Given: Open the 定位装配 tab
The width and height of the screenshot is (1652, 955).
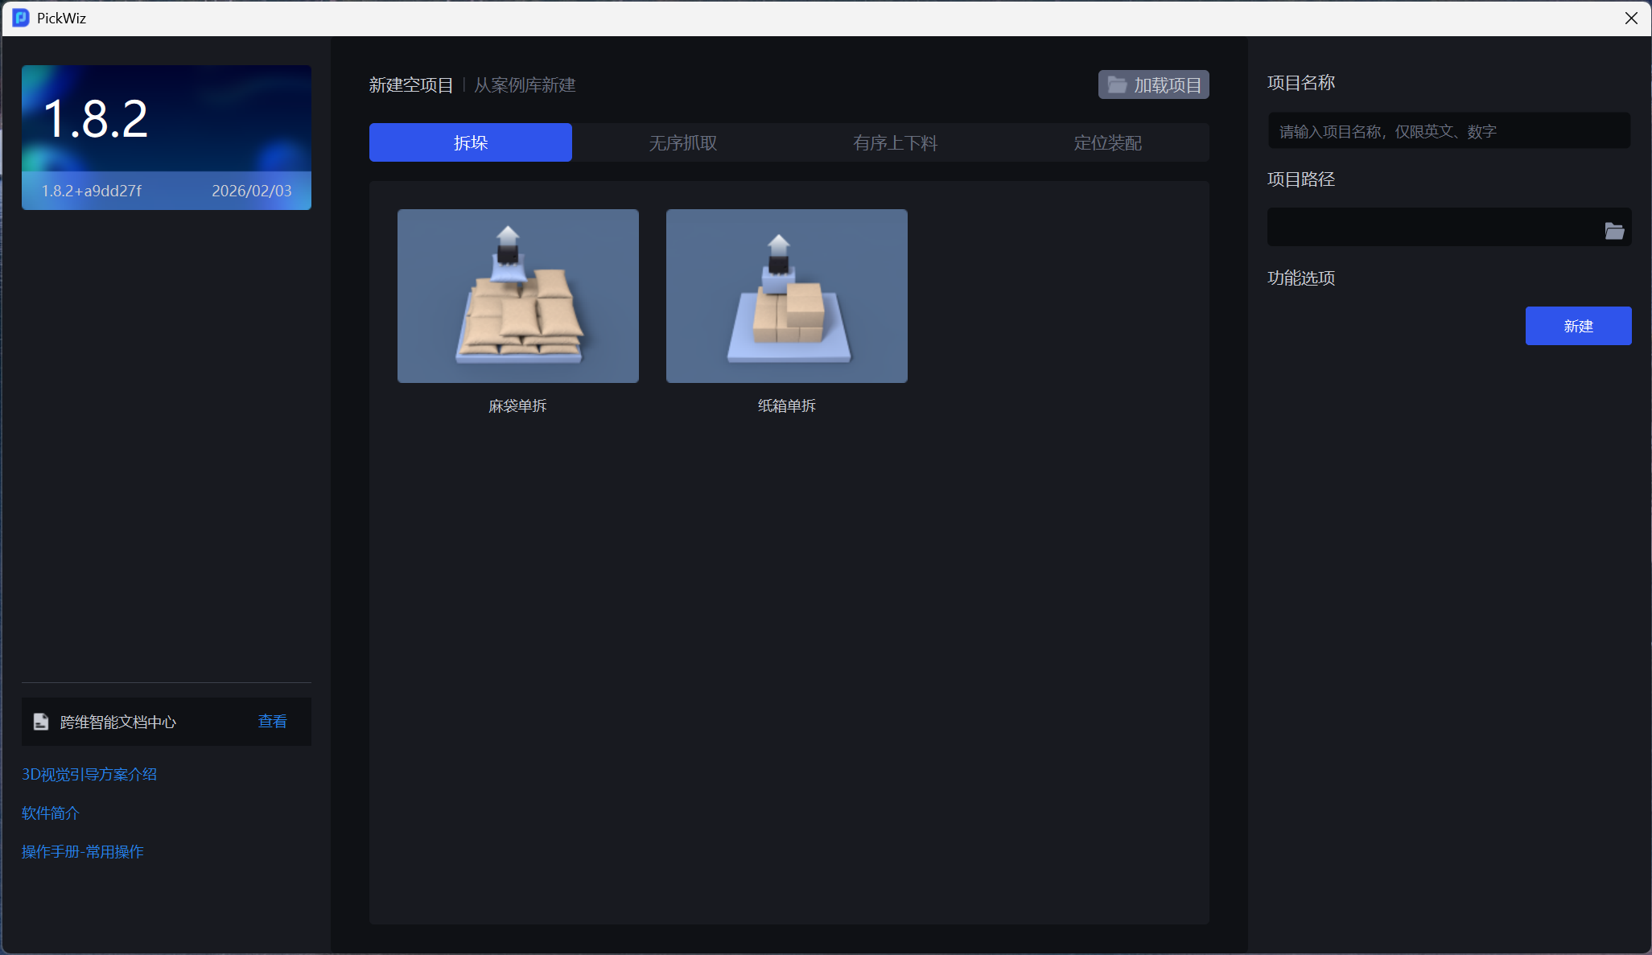Looking at the screenshot, I should point(1107,142).
